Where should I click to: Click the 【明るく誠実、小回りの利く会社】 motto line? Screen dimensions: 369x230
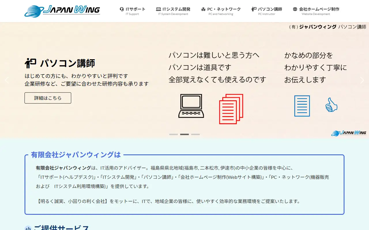tap(169, 201)
